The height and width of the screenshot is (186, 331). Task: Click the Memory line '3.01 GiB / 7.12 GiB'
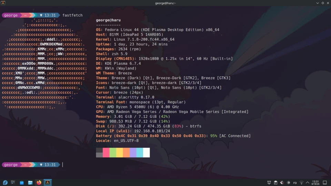point(133,117)
